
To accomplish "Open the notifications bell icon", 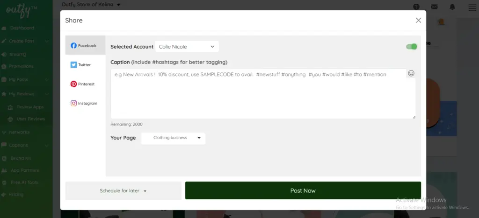I will pyautogui.click(x=452, y=7).
